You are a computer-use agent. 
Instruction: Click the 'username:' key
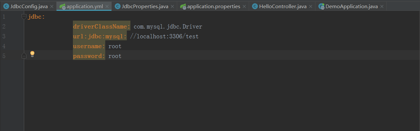(89, 46)
